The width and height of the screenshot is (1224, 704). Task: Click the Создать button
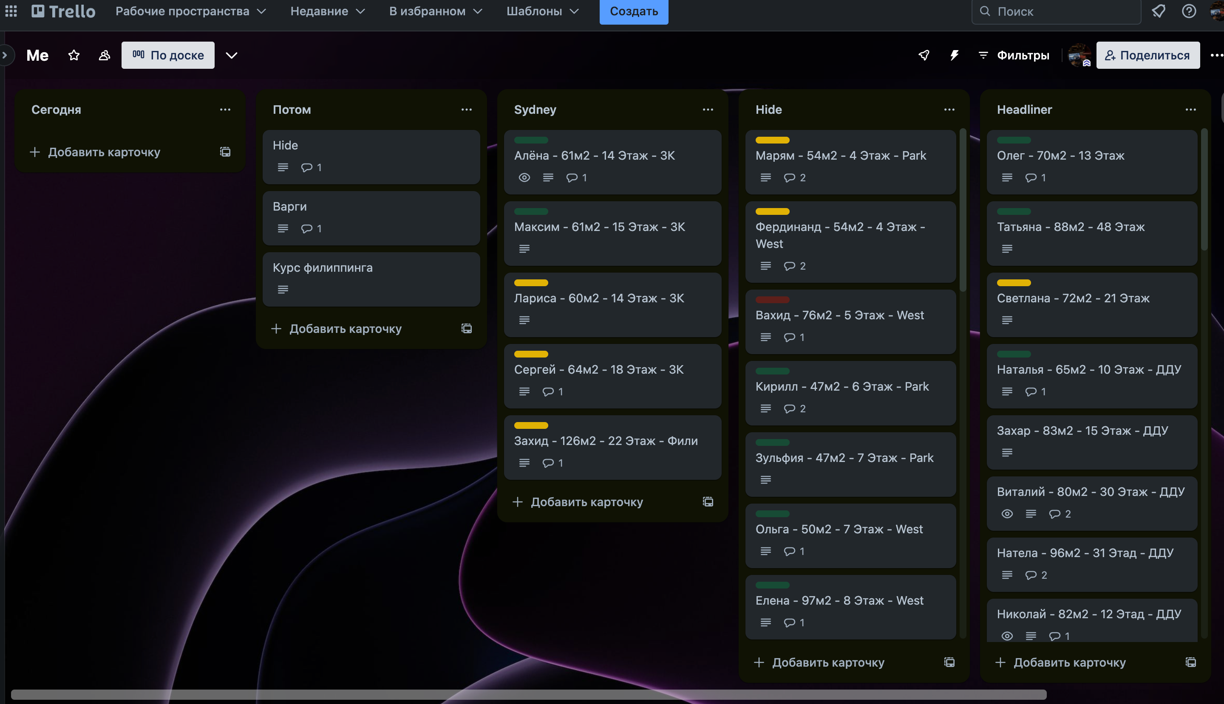tap(634, 11)
